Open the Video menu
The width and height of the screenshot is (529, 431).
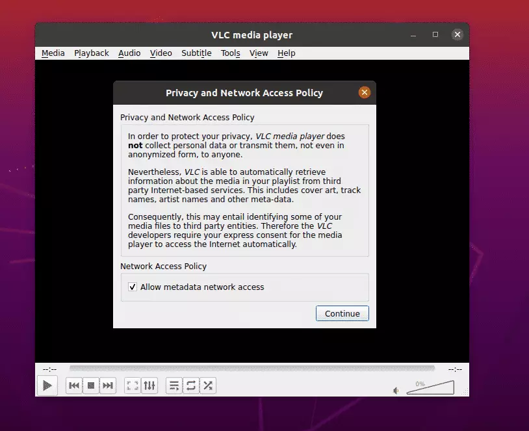(x=161, y=53)
